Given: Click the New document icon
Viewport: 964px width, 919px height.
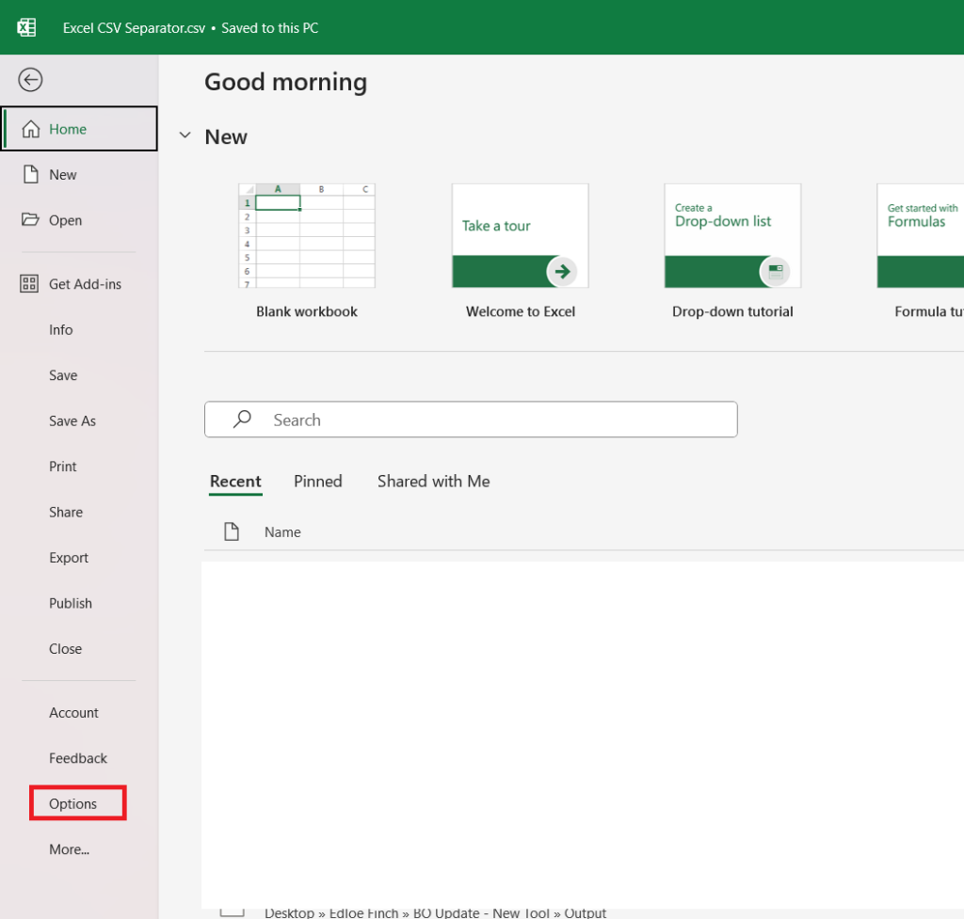Looking at the screenshot, I should click(x=30, y=175).
